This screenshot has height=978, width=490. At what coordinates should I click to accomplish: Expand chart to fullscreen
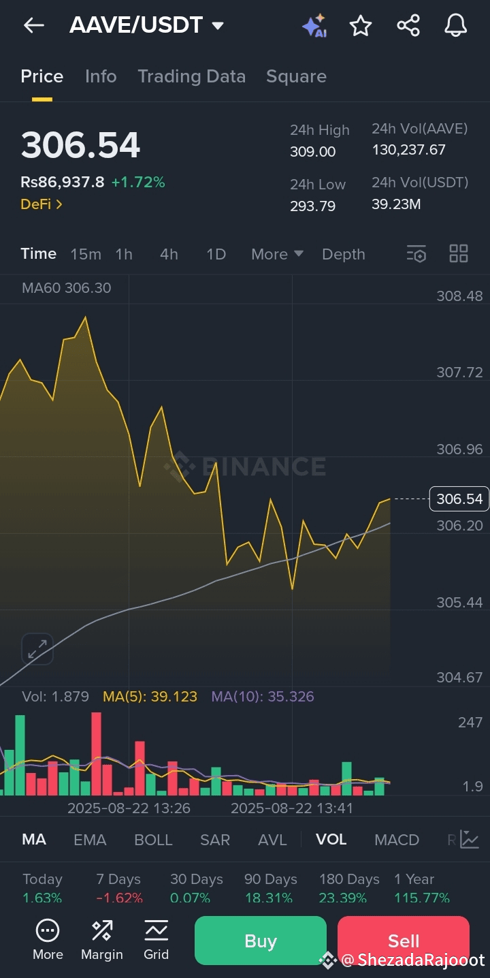37,648
